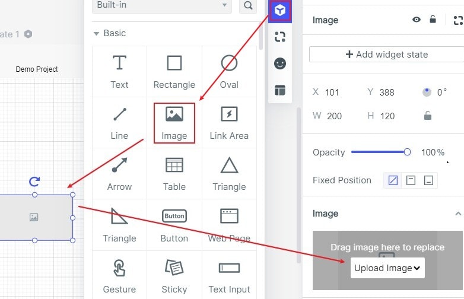Viewport: 464px width, 299px height.
Task: Edit the height value 120
Action: [387, 116]
